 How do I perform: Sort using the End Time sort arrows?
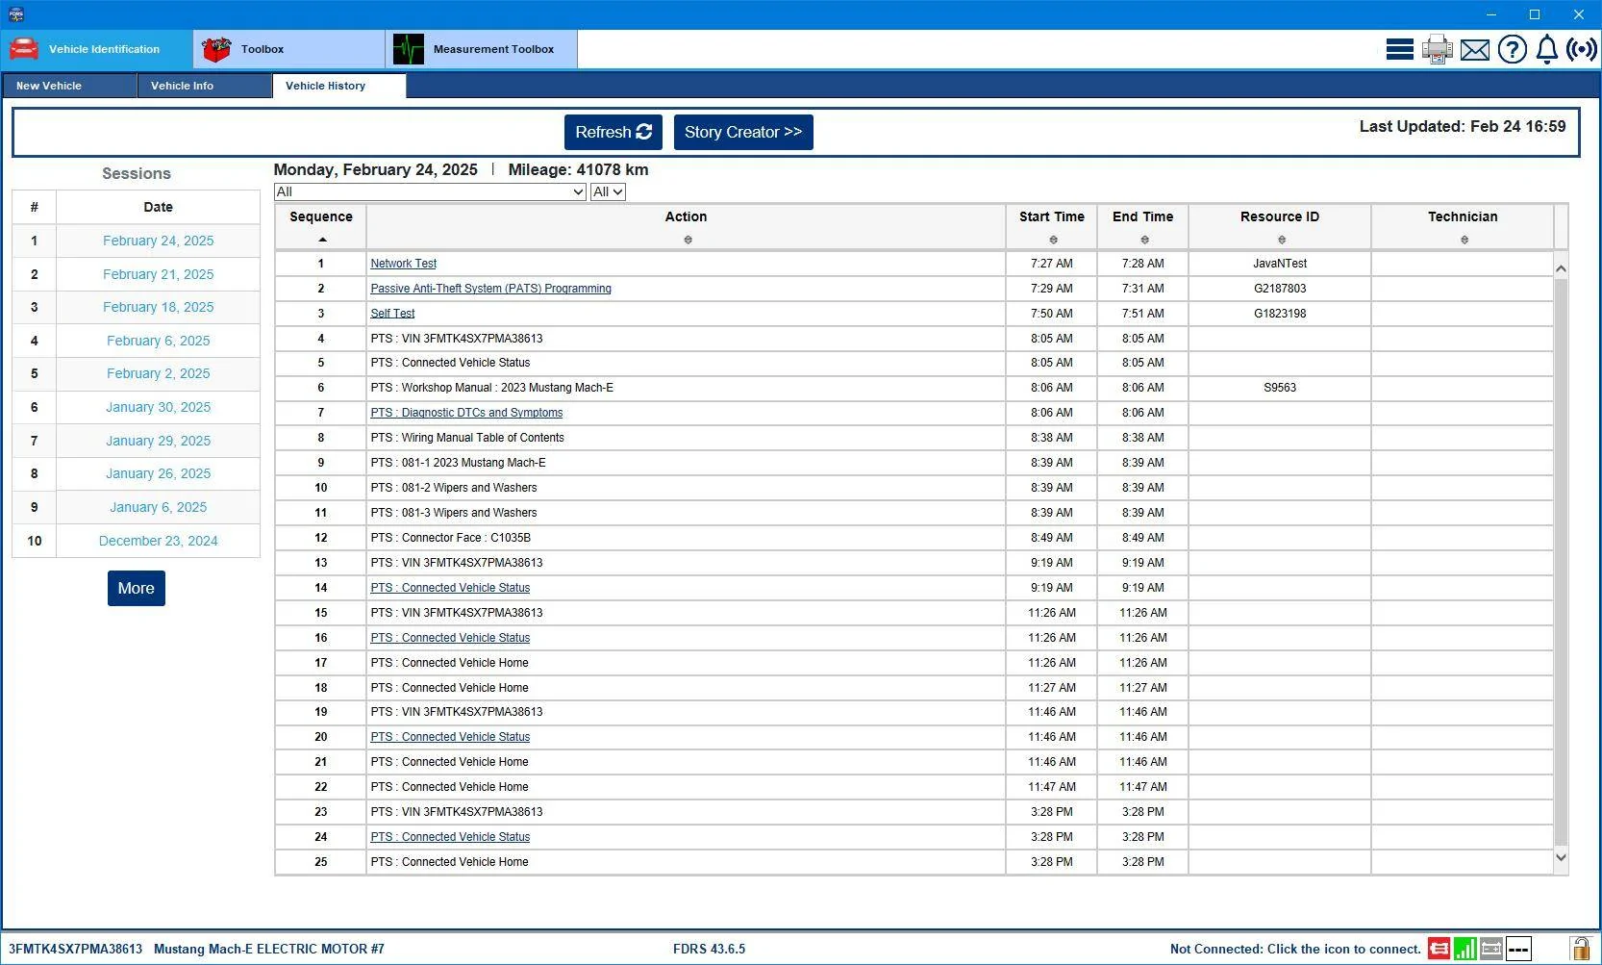pyautogui.click(x=1144, y=240)
